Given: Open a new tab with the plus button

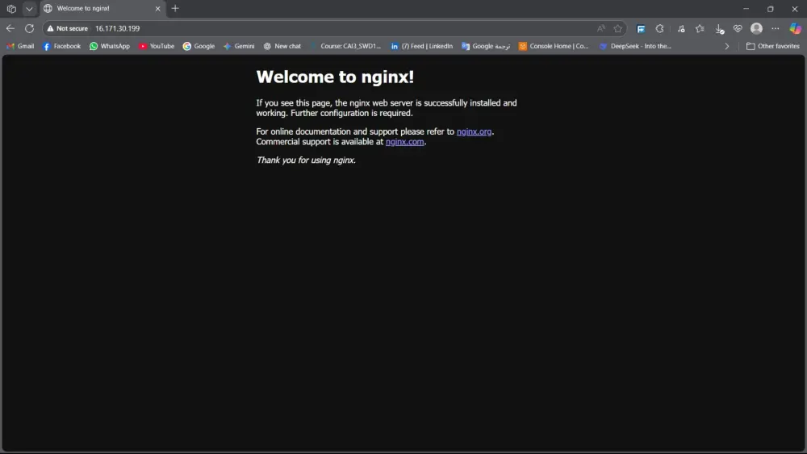Looking at the screenshot, I should click(x=175, y=8).
